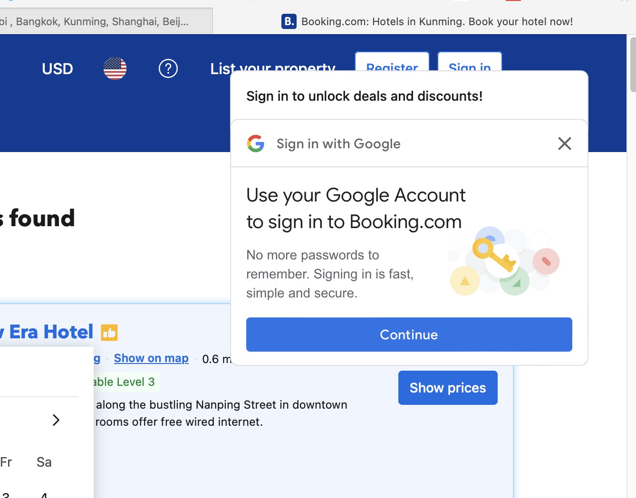Click the thumbs-up badge beside Era Hotel
The image size is (636, 498).
coord(109,332)
